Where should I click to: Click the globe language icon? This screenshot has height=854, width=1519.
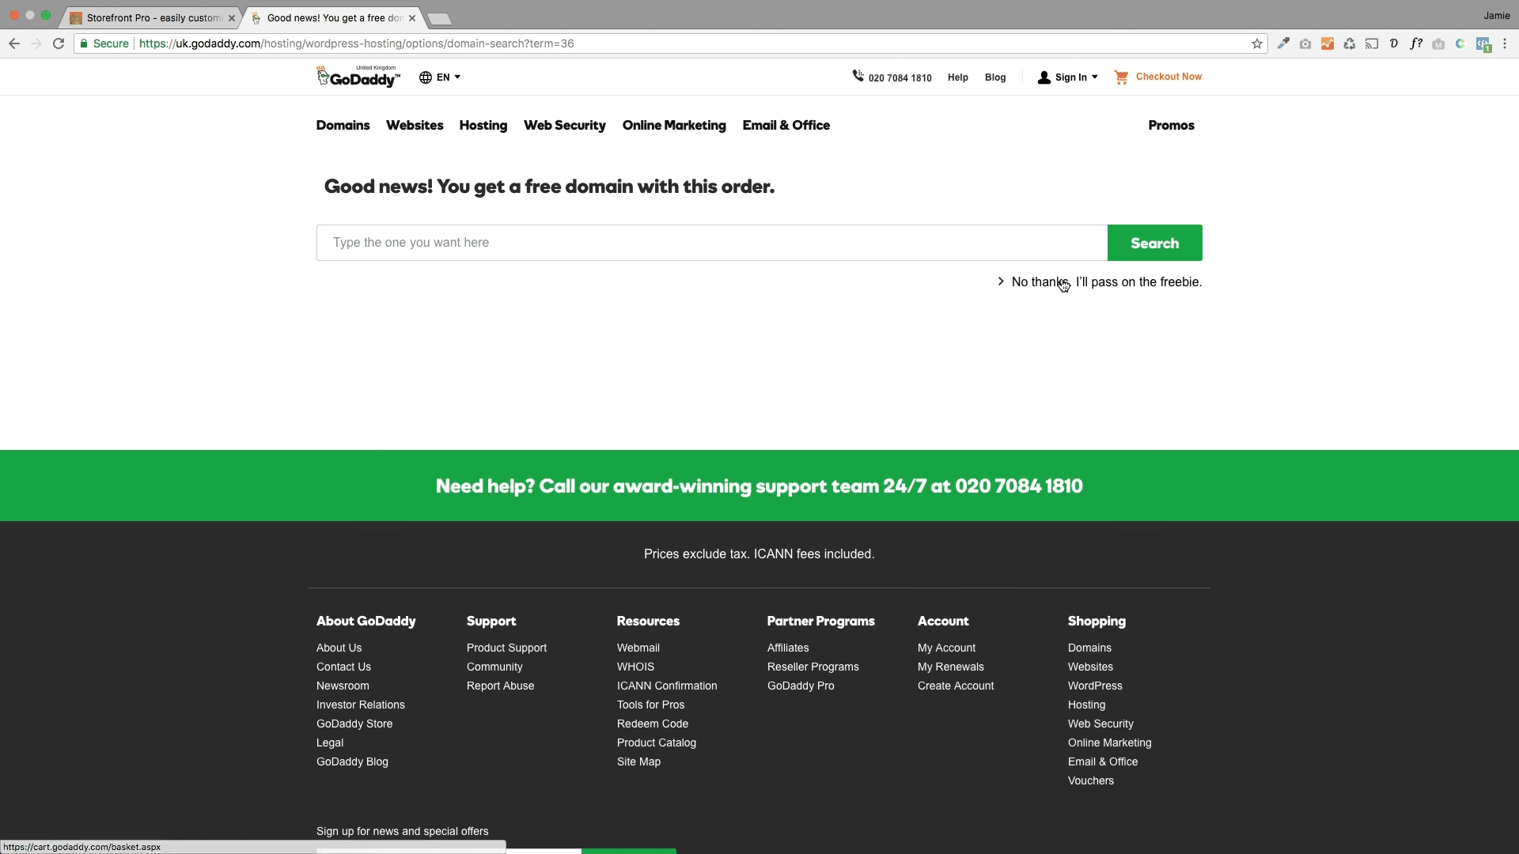click(x=426, y=77)
